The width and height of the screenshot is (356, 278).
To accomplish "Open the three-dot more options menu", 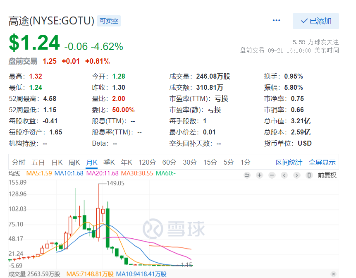I will point(276,20).
